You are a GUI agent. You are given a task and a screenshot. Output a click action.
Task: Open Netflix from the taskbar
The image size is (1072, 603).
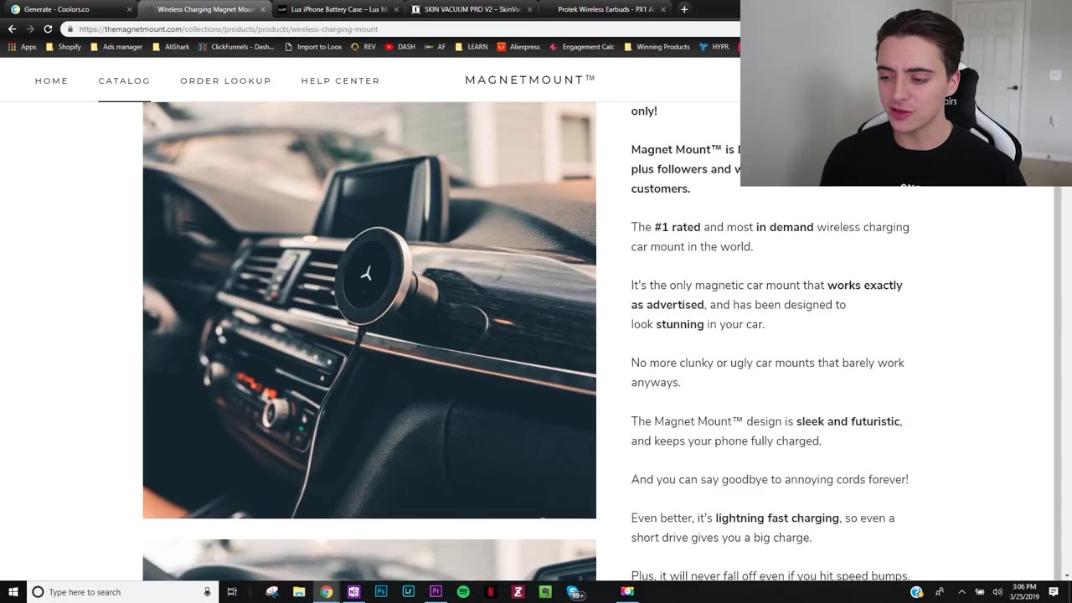tap(491, 592)
